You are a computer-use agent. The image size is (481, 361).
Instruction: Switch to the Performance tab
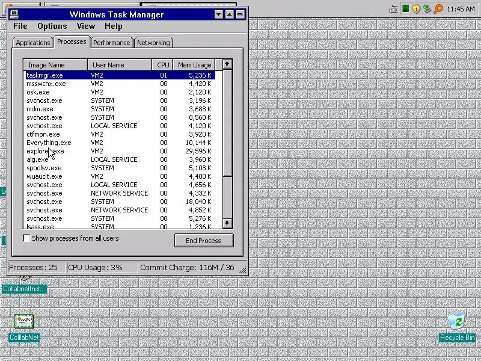coord(111,43)
